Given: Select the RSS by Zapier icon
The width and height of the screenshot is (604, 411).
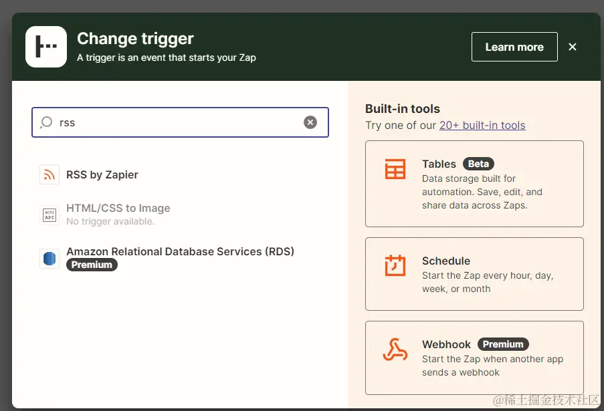Looking at the screenshot, I should tap(49, 174).
